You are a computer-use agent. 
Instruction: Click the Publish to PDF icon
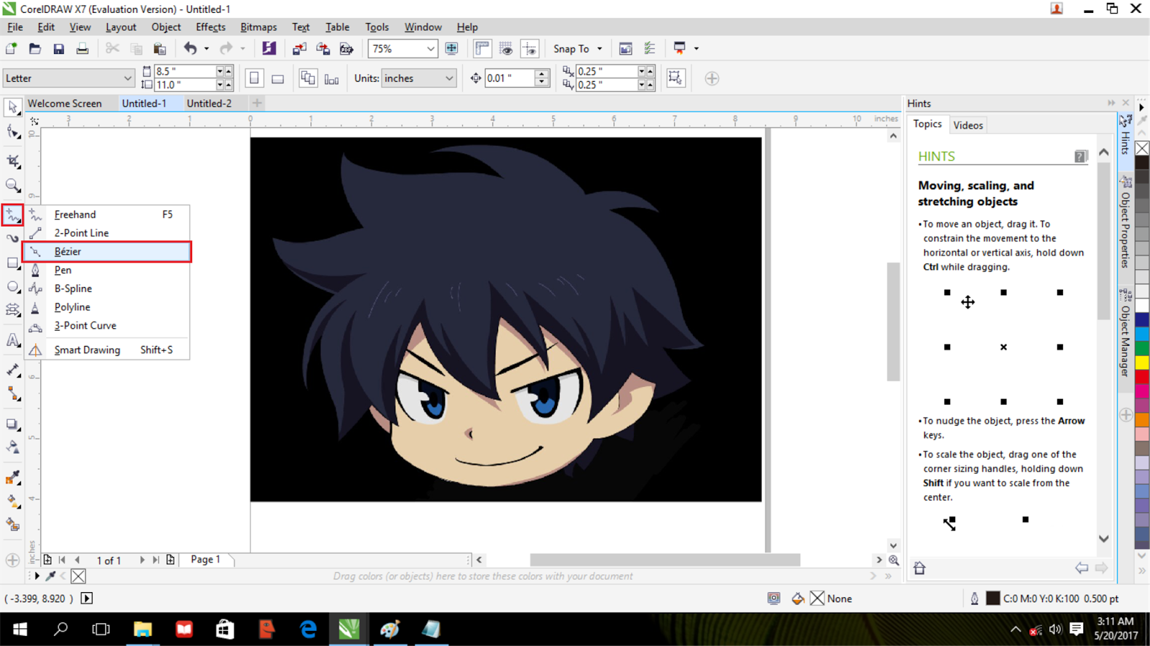(347, 48)
